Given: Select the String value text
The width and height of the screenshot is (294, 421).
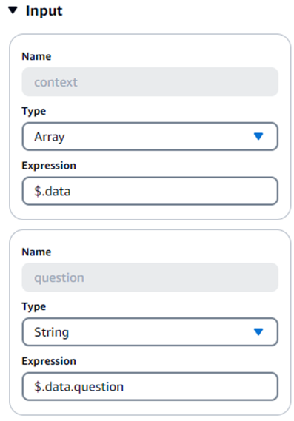Looking at the screenshot, I should [x=52, y=332].
